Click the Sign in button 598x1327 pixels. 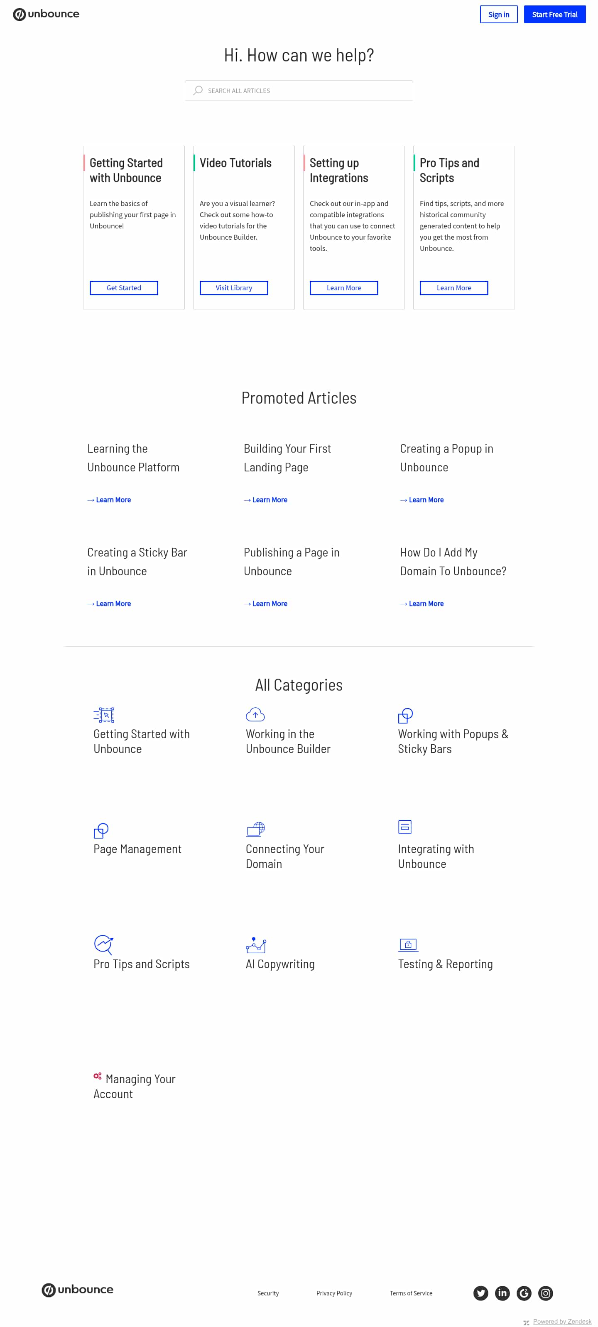point(498,15)
